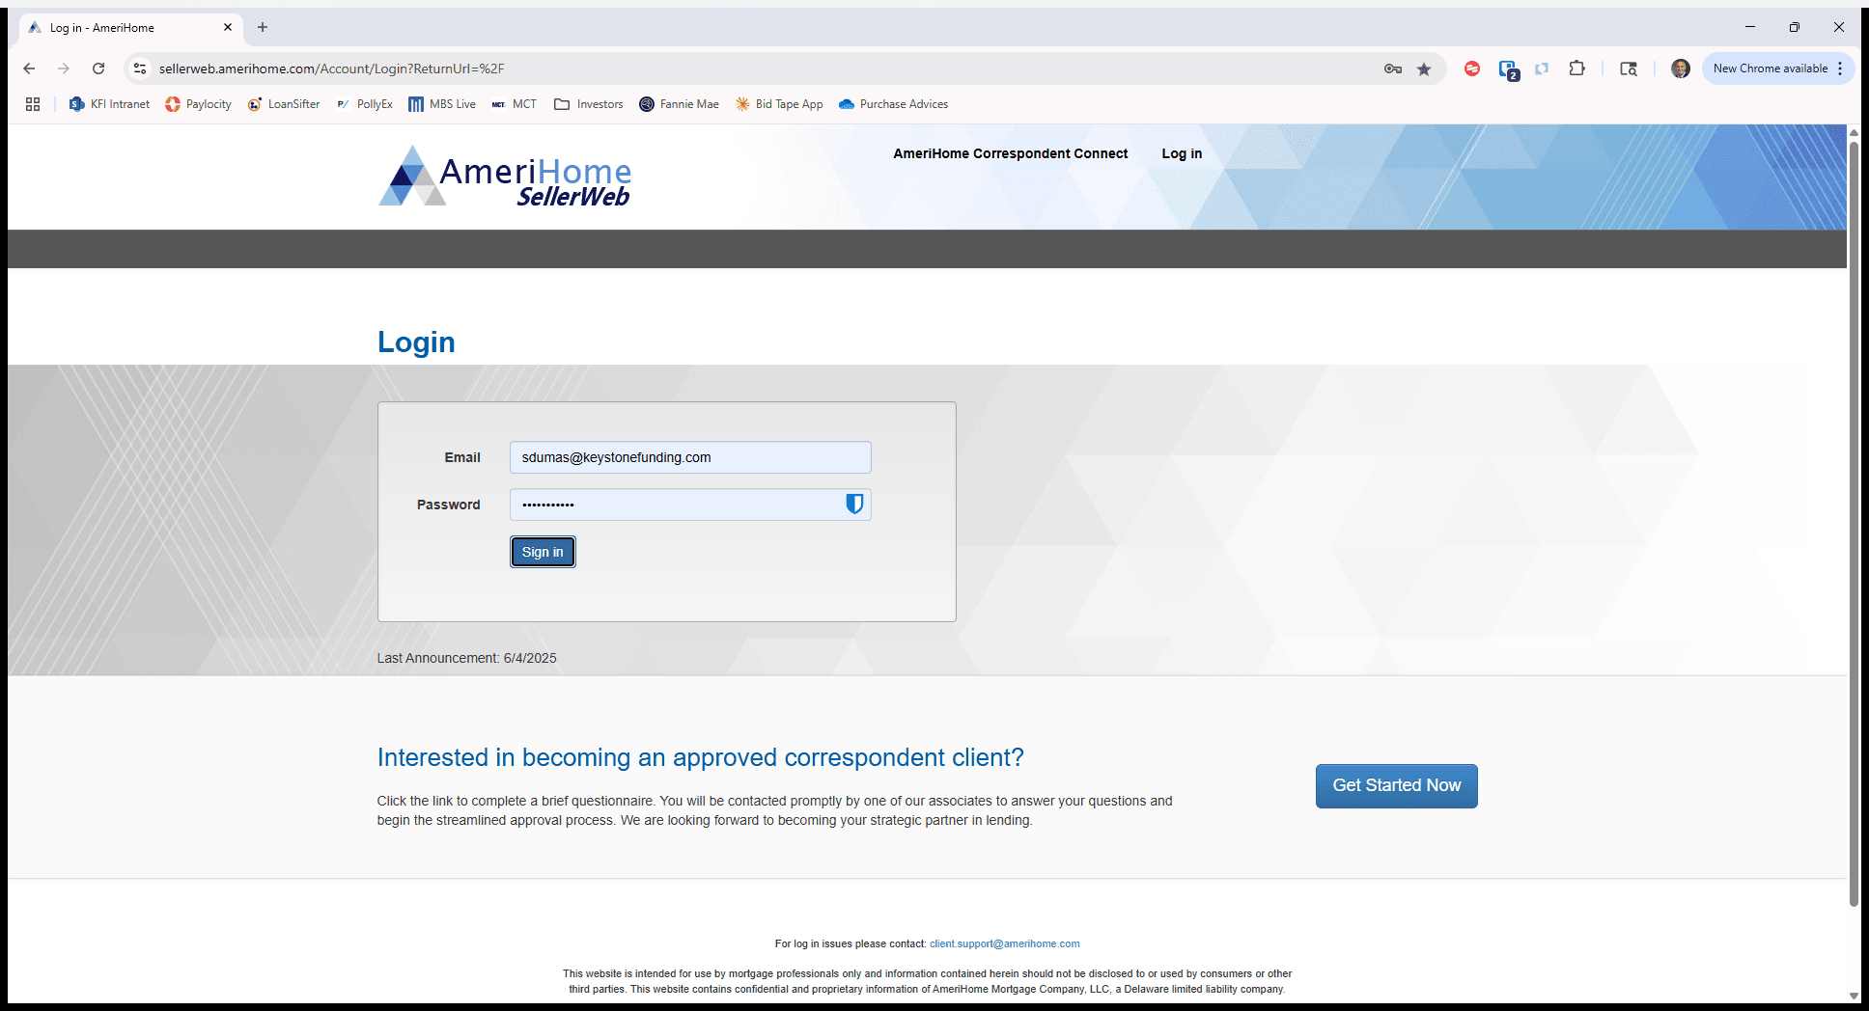Open the Paylocity bookmark

198,104
